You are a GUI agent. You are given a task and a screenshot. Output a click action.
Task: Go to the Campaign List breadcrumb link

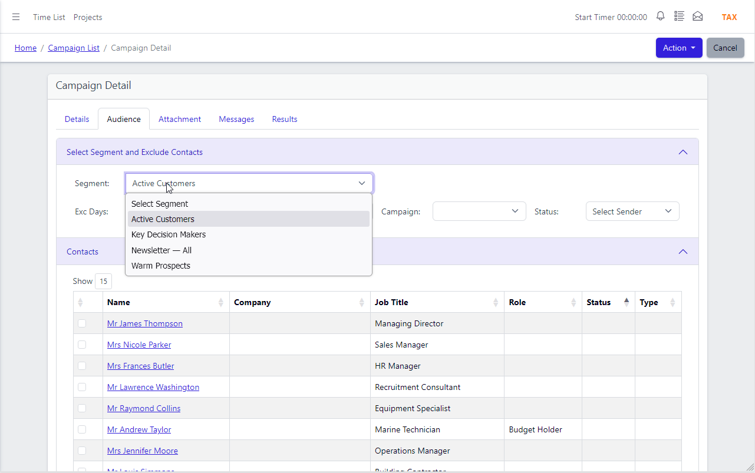coord(74,48)
